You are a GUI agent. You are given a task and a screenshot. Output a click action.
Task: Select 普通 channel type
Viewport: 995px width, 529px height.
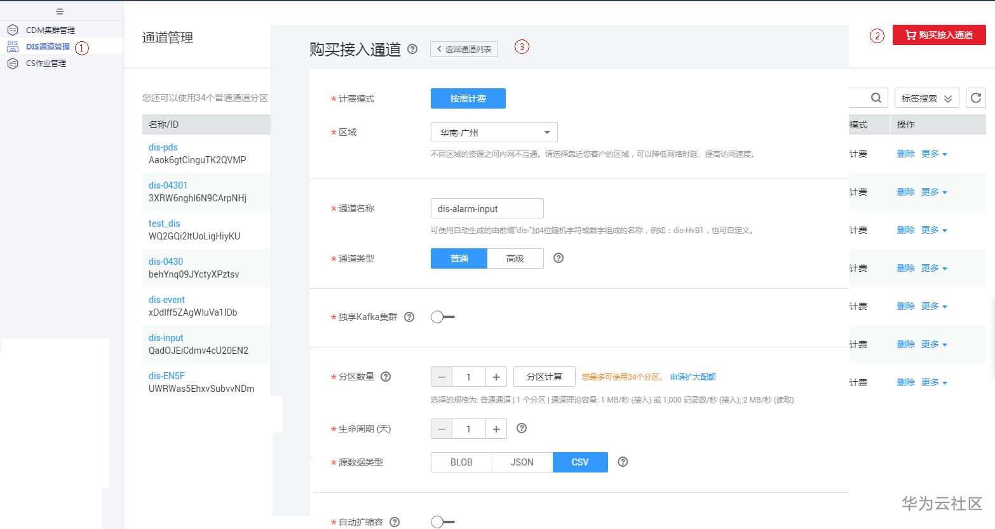pyautogui.click(x=459, y=258)
